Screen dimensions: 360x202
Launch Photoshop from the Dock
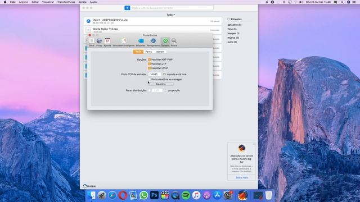point(154,195)
